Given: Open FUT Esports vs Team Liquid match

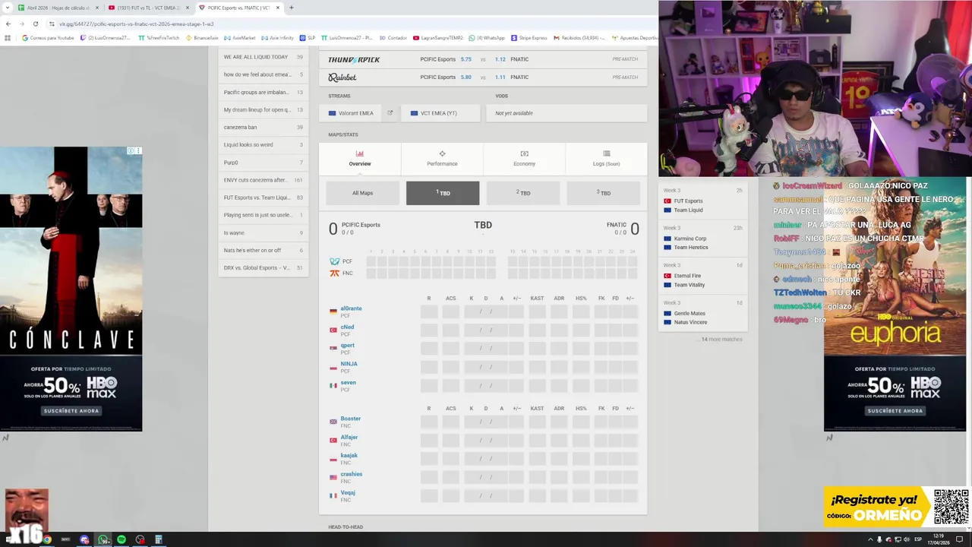Looking at the screenshot, I should pyautogui.click(x=702, y=201).
